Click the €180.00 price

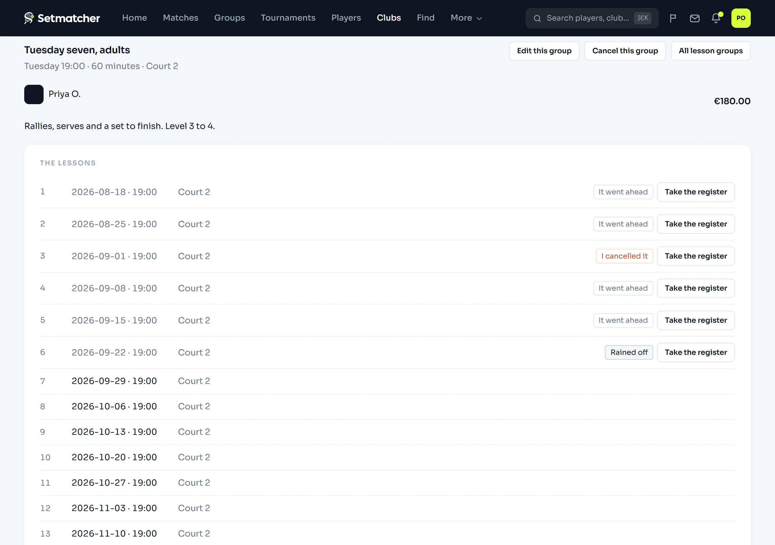(x=732, y=101)
